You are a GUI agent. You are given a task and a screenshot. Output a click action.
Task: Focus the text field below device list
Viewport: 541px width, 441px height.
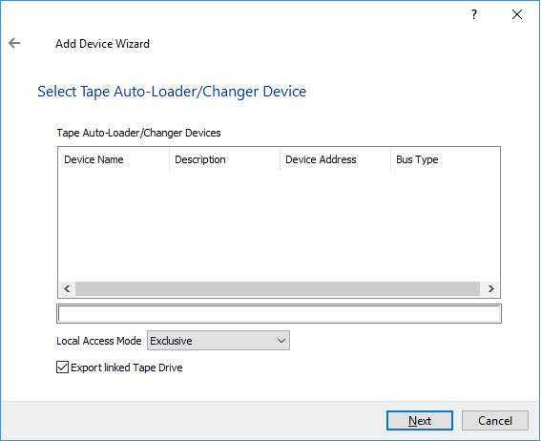[280, 314]
